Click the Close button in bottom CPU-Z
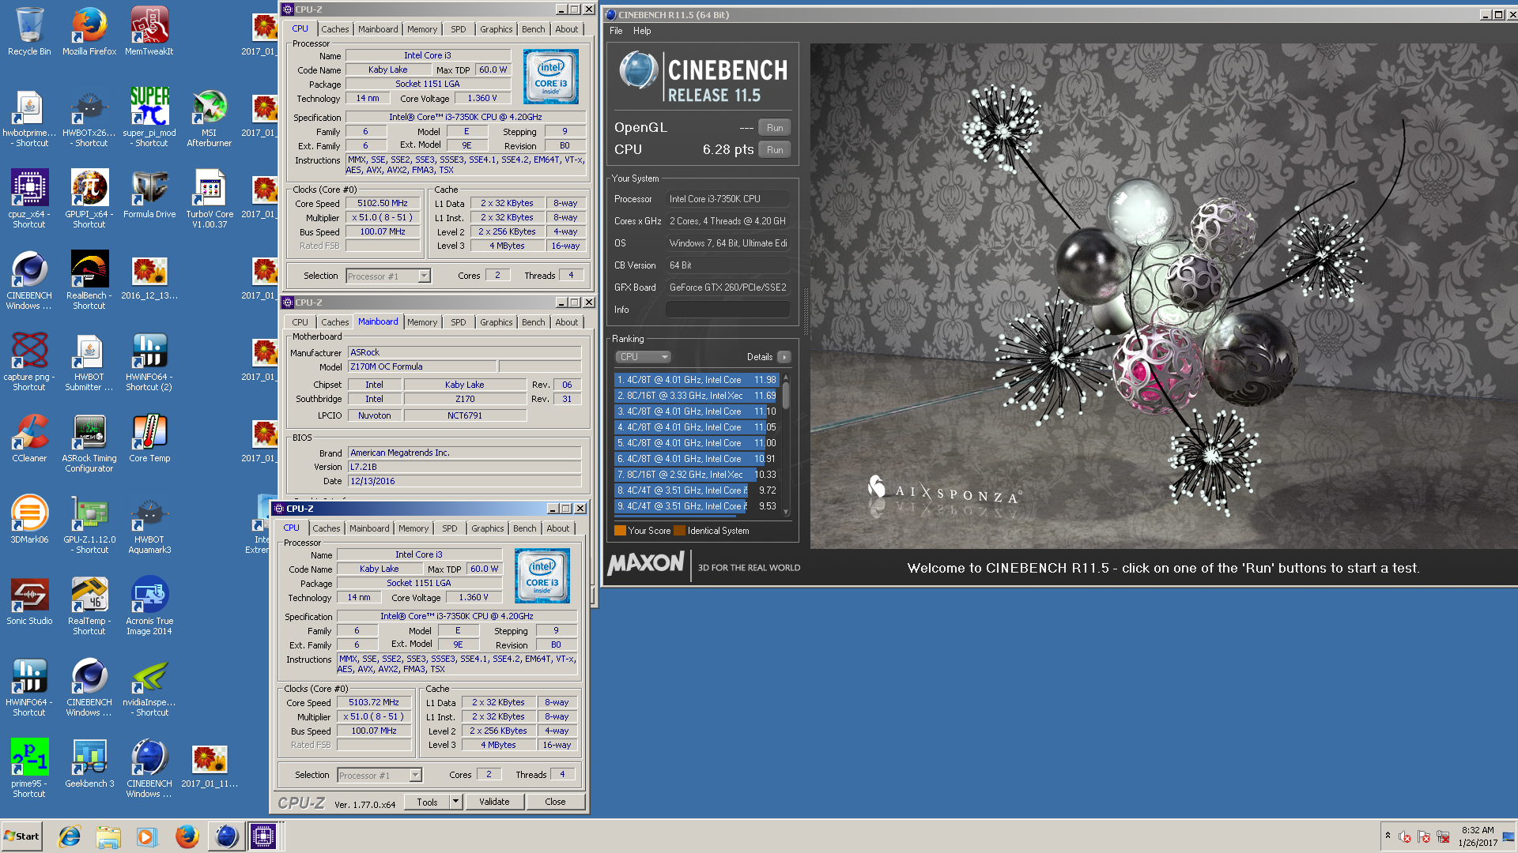Screen dimensions: 1518x853 pyautogui.click(x=555, y=802)
